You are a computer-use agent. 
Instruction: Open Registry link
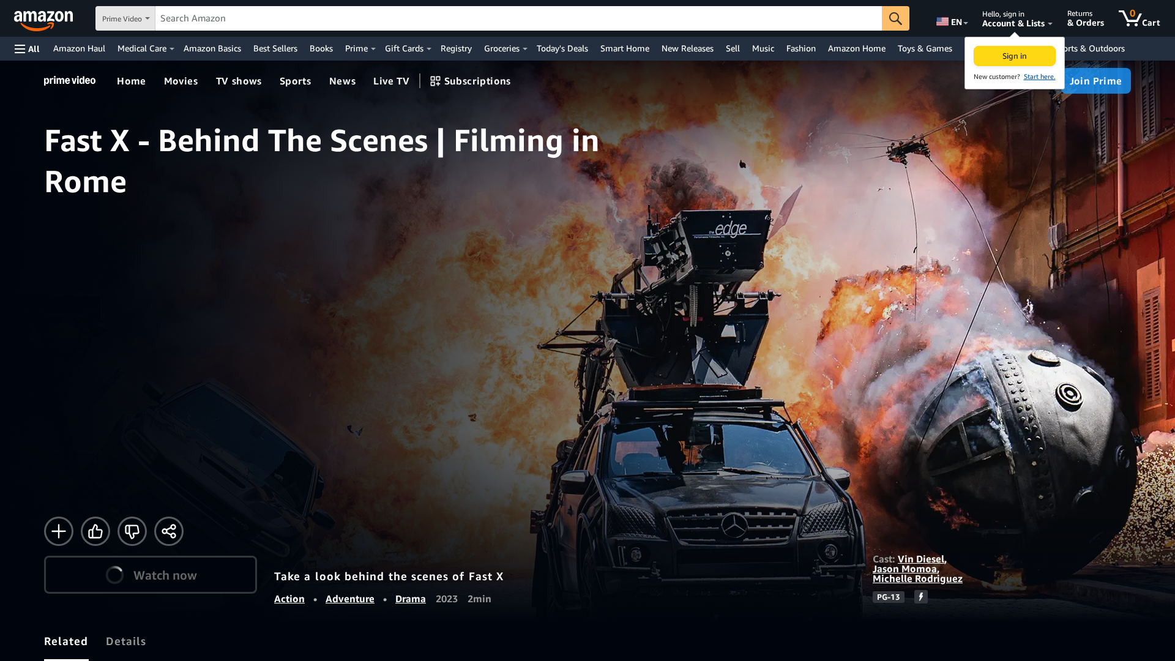pos(456,48)
